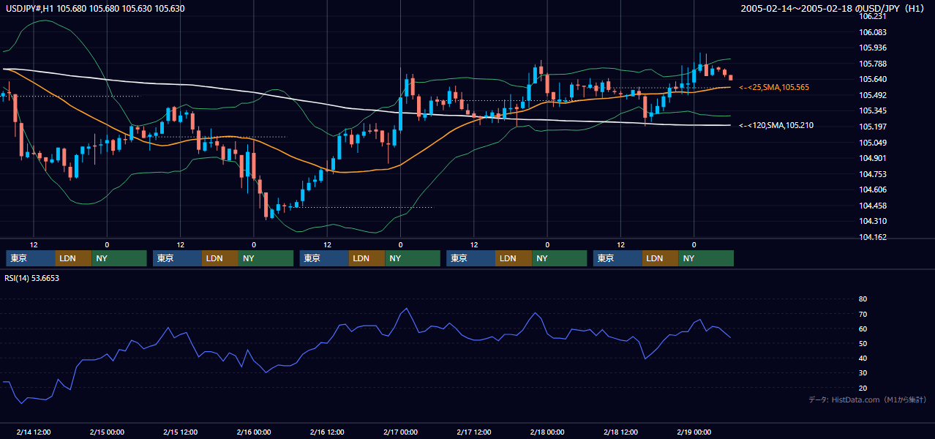Click the 104.458 price axis label
935x439 pixels.
(x=873, y=206)
